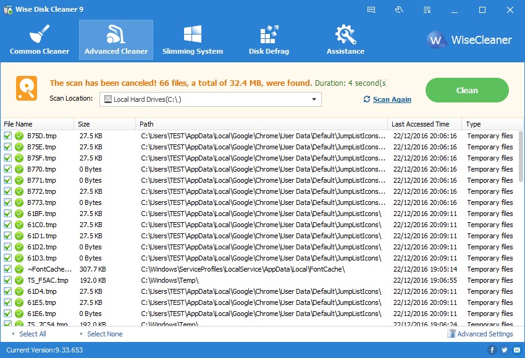
Task: Uncheck the 61E5.tmp checkbox
Action: (x=7, y=302)
